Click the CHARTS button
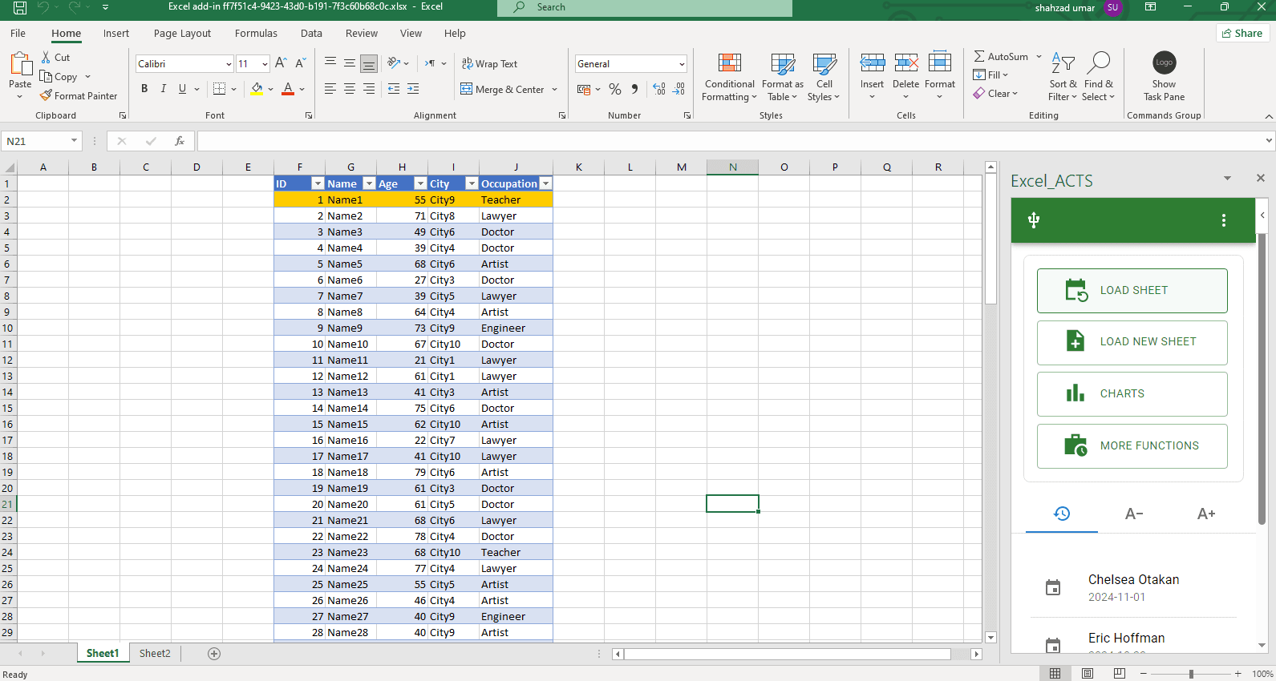 1132,394
